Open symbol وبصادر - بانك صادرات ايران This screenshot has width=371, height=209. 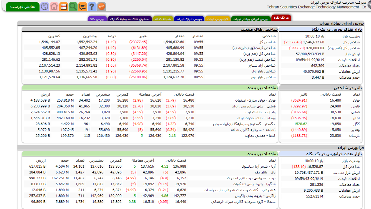coord(256,118)
